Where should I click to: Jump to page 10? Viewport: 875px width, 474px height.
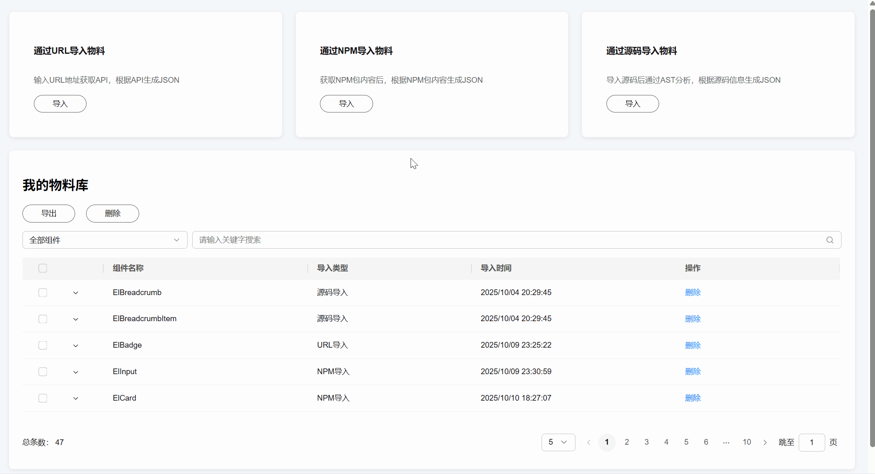(747, 442)
